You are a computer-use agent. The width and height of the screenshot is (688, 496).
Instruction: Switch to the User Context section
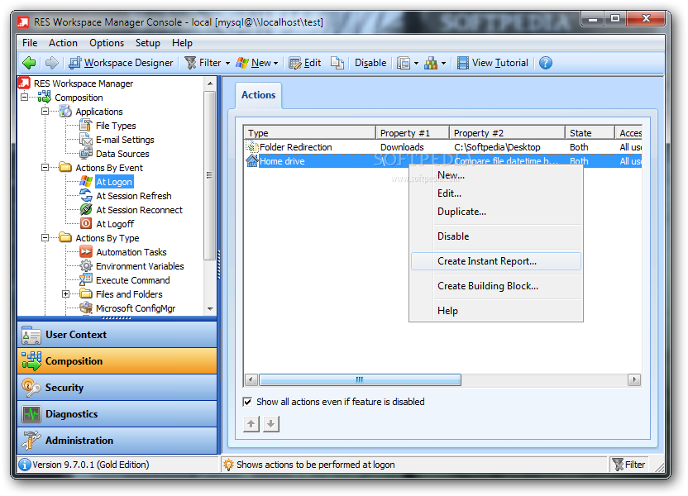(117, 335)
